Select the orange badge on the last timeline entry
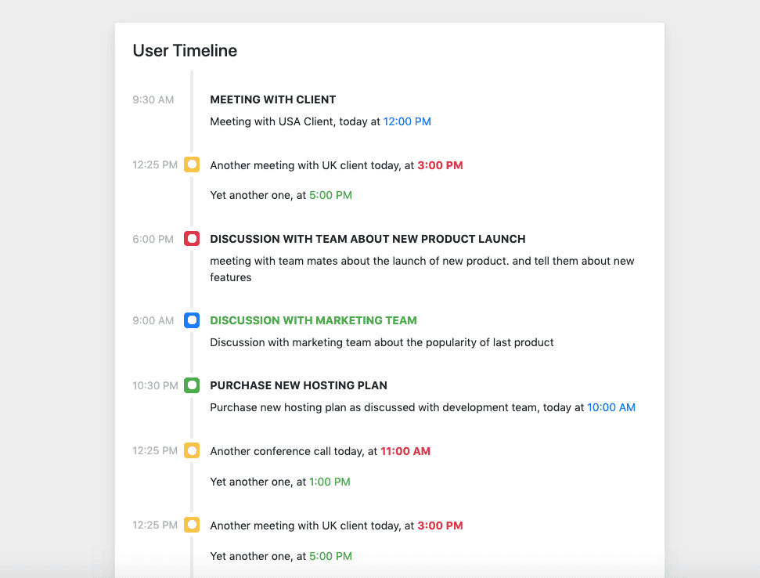The height and width of the screenshot is (578, 760). coord(192,525)
